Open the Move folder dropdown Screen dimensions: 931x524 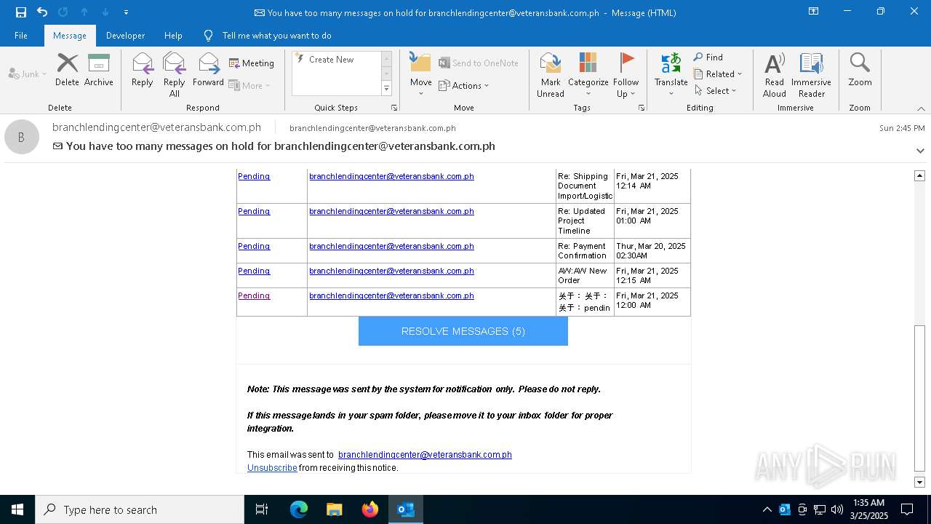click(x=420, y=74)
